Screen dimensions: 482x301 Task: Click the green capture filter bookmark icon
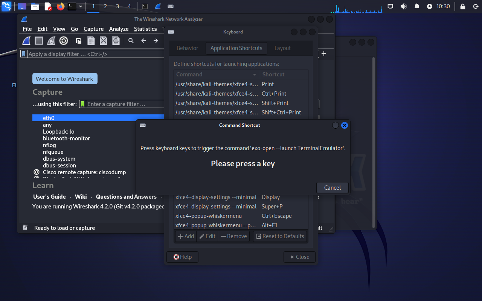click(82, 104)
